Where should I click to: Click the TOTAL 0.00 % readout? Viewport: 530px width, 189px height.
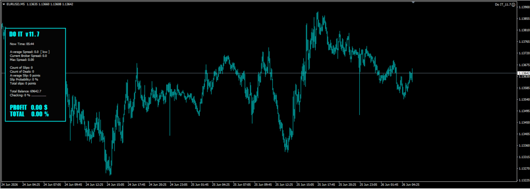tap(30, 114)
